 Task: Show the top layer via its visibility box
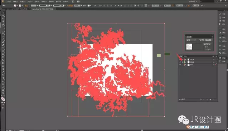pyautogui.click(x=180, y=60)
